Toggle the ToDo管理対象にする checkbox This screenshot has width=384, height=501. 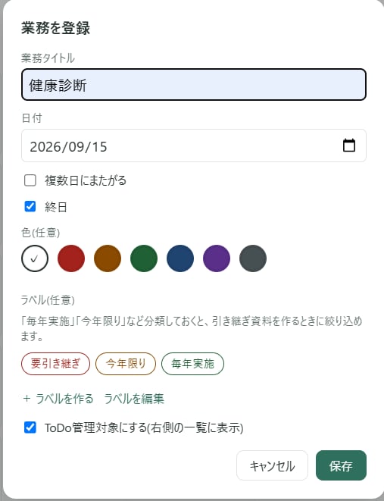(30, 427)
